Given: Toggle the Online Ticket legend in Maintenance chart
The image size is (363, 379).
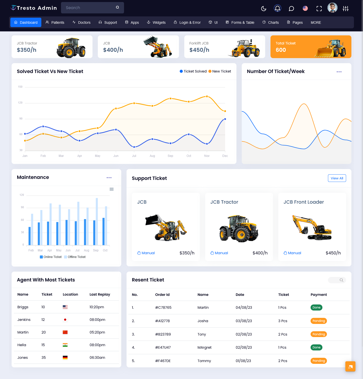Looking at the screenshot, I should tap(50, 257).
